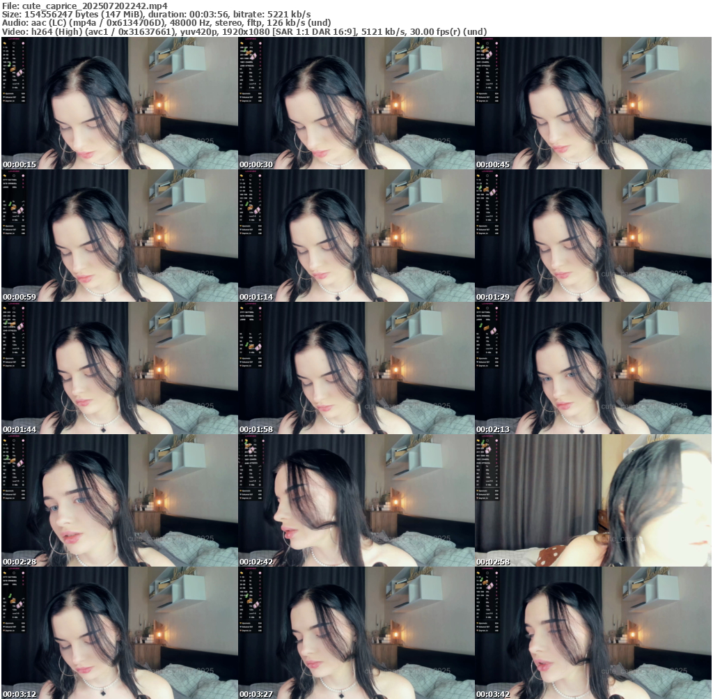The height and width of the screenshot is (699, 713).
Task: Choose the frame marked 00:02:42
Action: coord(356,500)
